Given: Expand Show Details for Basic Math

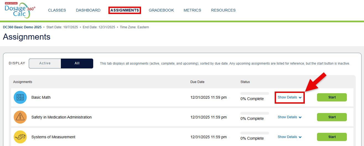Looking at the screenshot, I should 289,97.
